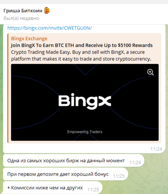The width and height of the screenshot is (168, 194).
Task: Click 'Empowering Traders' caption in the image
Action: pos(85,132)
